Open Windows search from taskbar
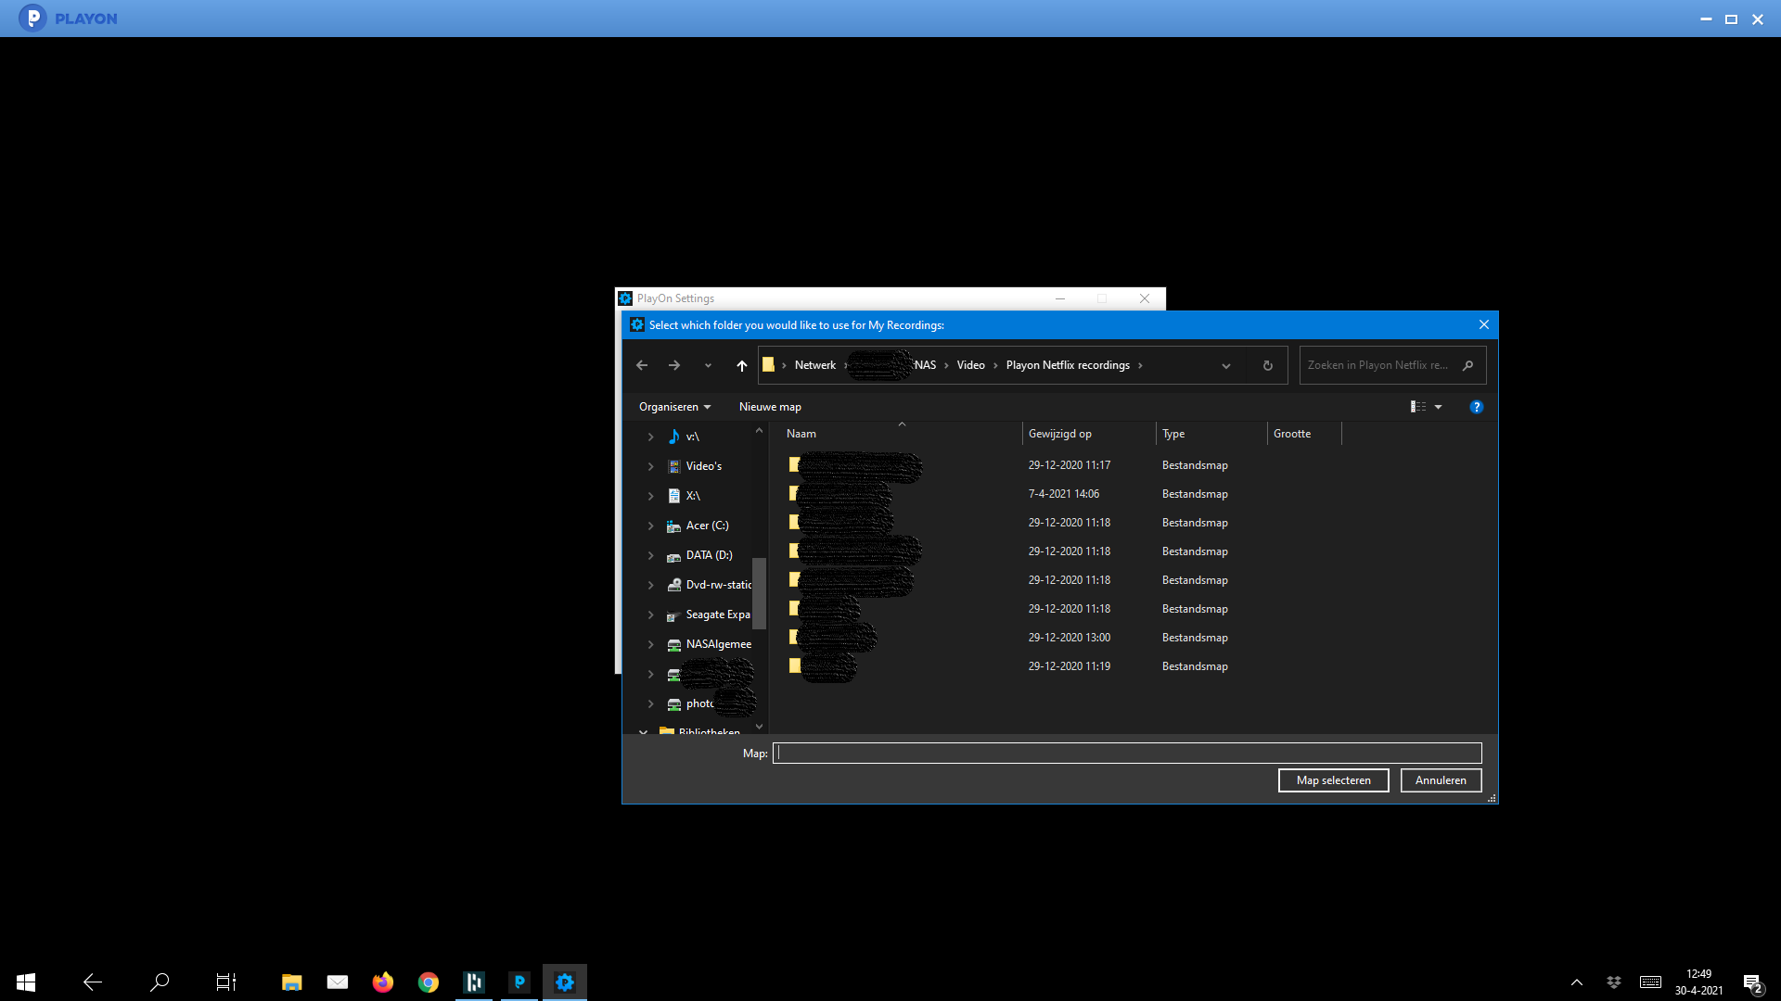The image size is (1781, 1001). click(160, 982)
